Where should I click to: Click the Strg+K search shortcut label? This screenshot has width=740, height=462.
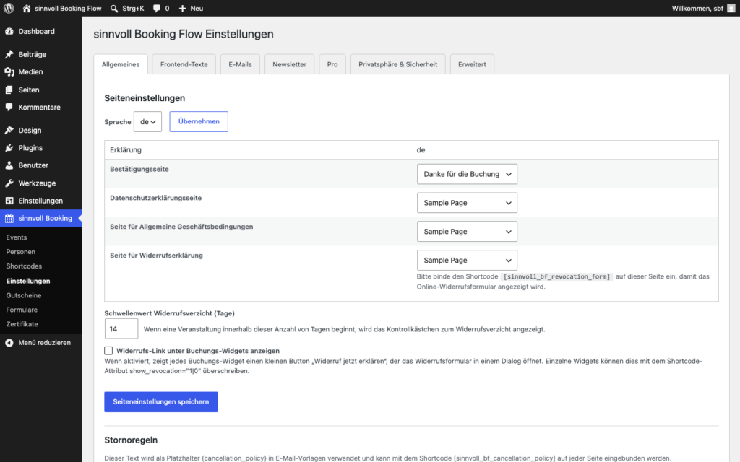coord(133,9)
